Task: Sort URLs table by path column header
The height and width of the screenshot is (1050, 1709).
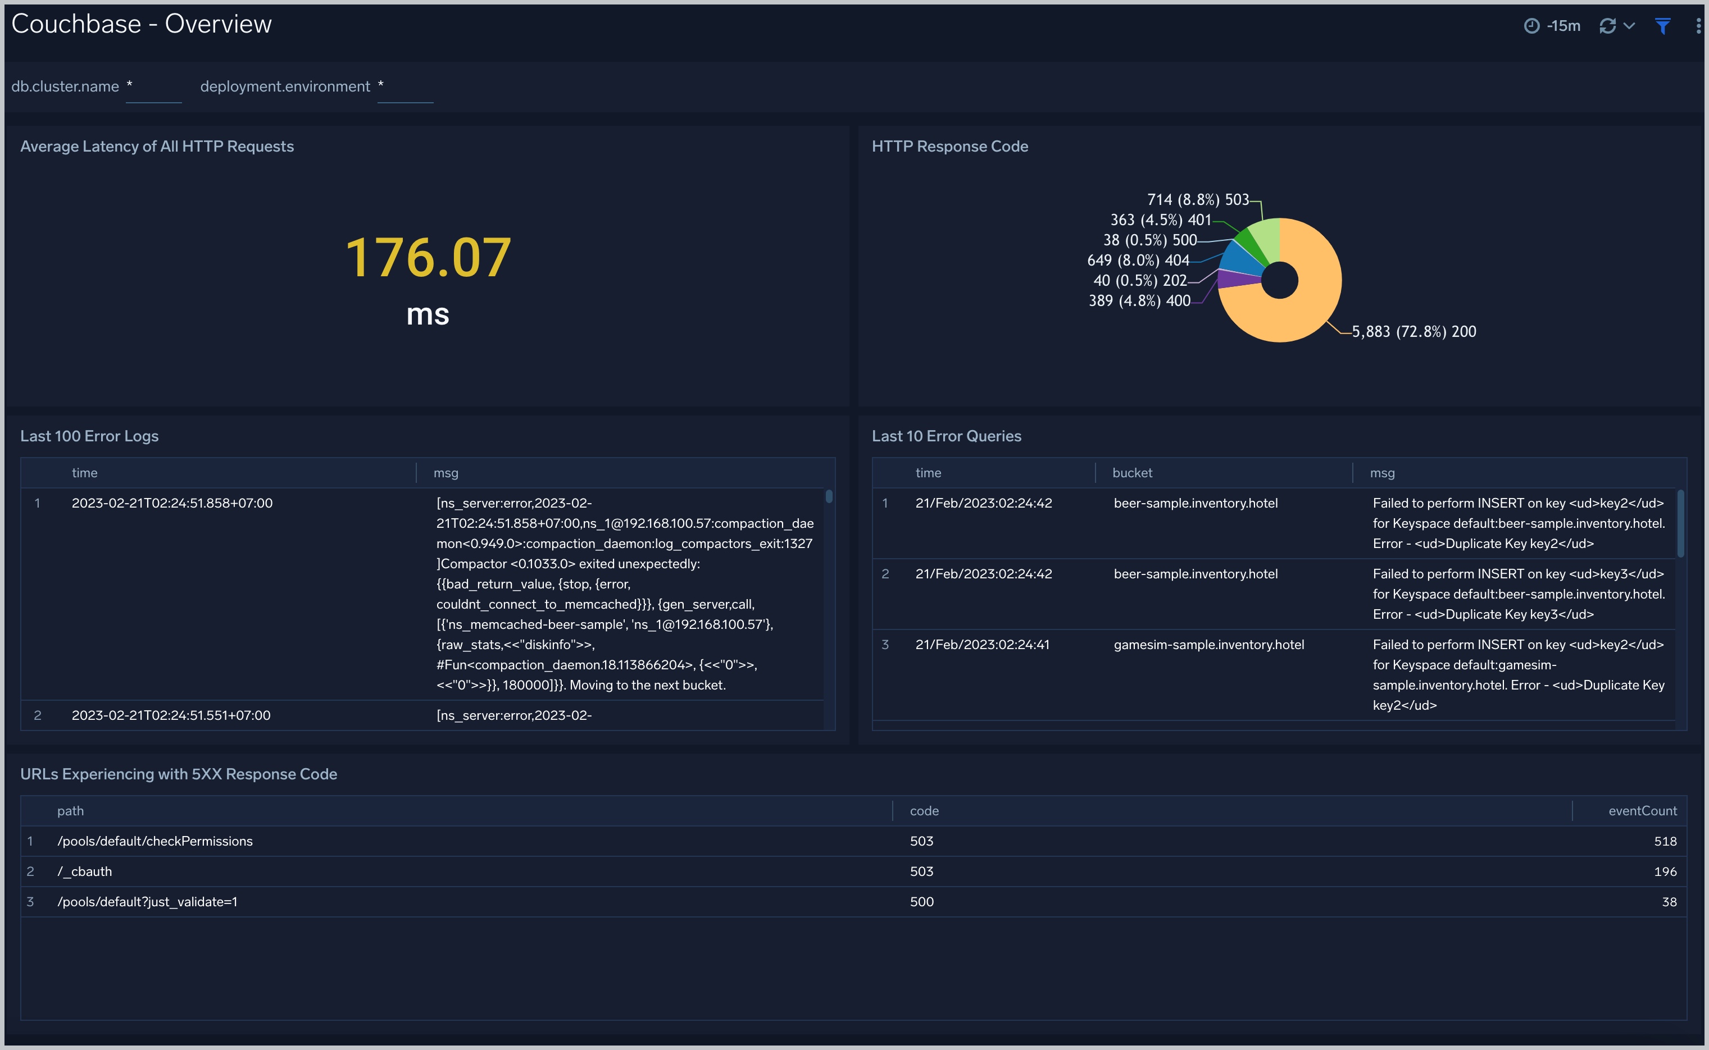Action: [x=70, y=811]
